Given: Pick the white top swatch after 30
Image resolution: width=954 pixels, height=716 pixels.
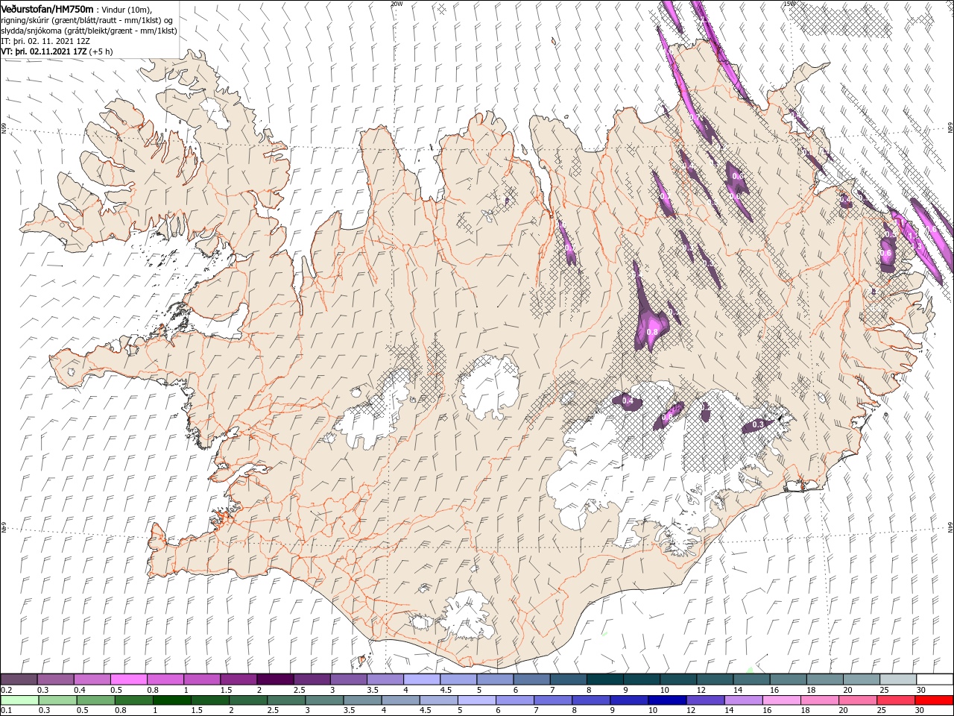Looking at the screenshot, I should [x=935, y=679].
